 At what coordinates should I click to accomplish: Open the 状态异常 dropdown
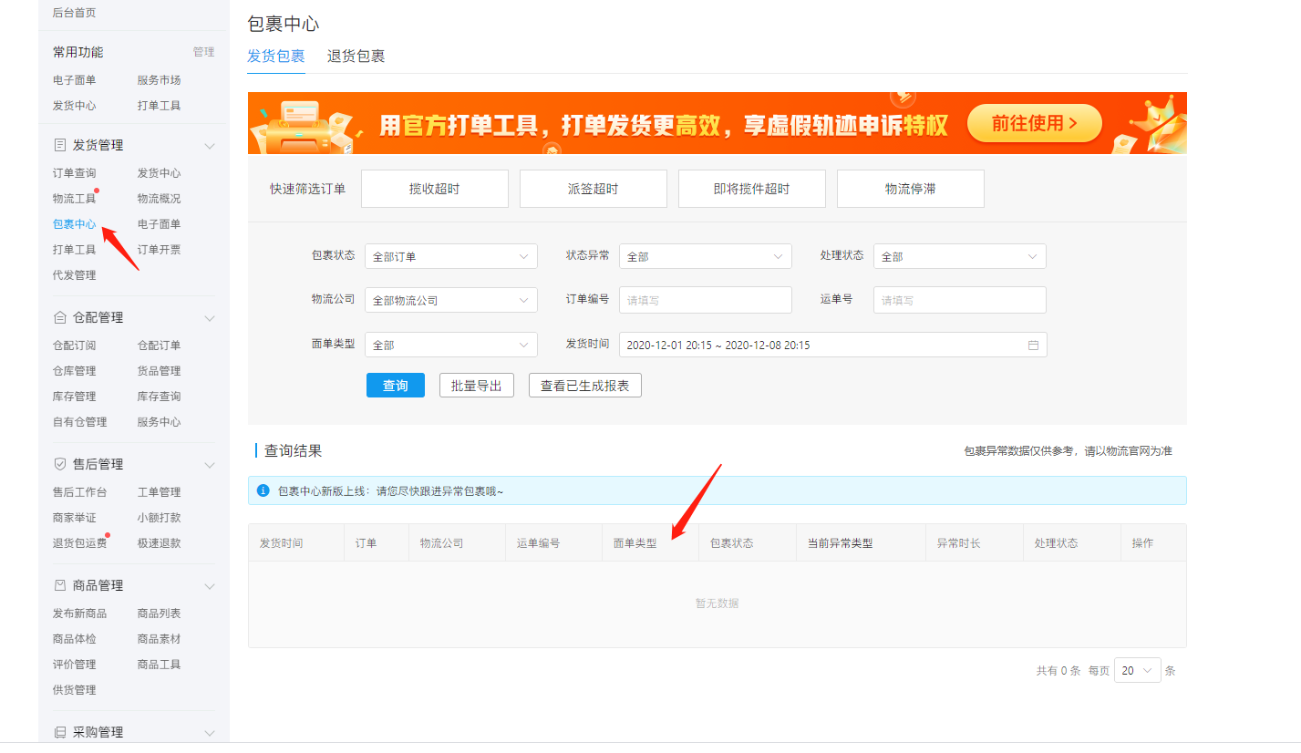(x=706, y=256)
